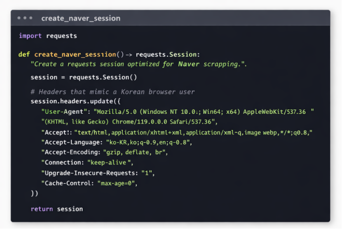Screen dimensions: 342x229
Task: Click the session.headers.update call
Action: tap(75, 101)
